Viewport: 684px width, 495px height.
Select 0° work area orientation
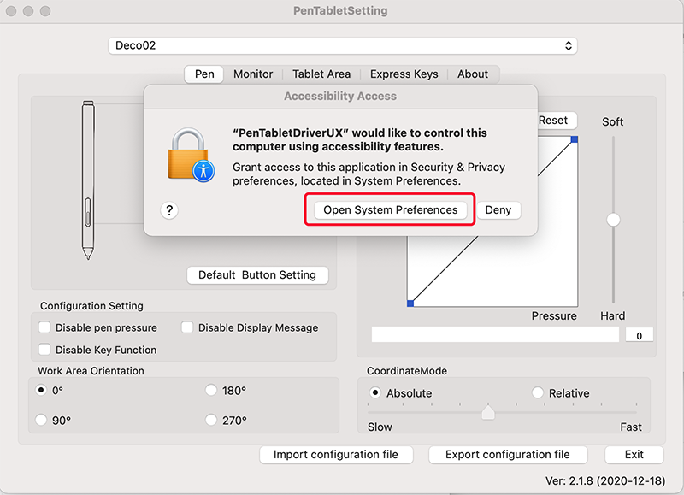click(41, 390)
